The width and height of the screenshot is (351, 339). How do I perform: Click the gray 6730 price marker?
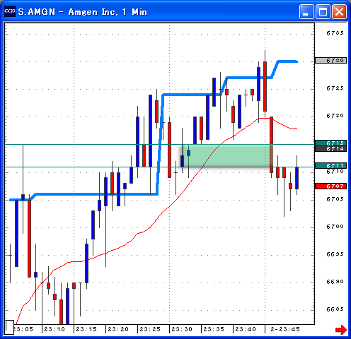[x=330, y=61]
